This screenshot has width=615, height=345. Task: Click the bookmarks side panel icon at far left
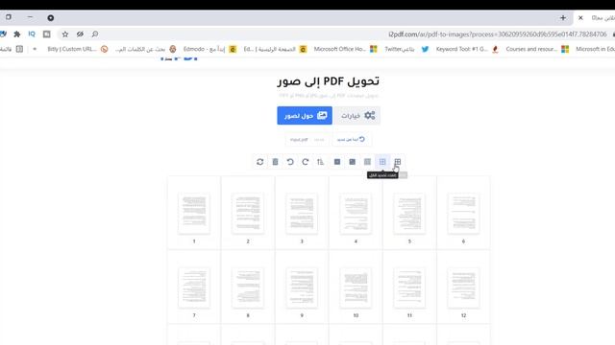click(x=19, y=49)
